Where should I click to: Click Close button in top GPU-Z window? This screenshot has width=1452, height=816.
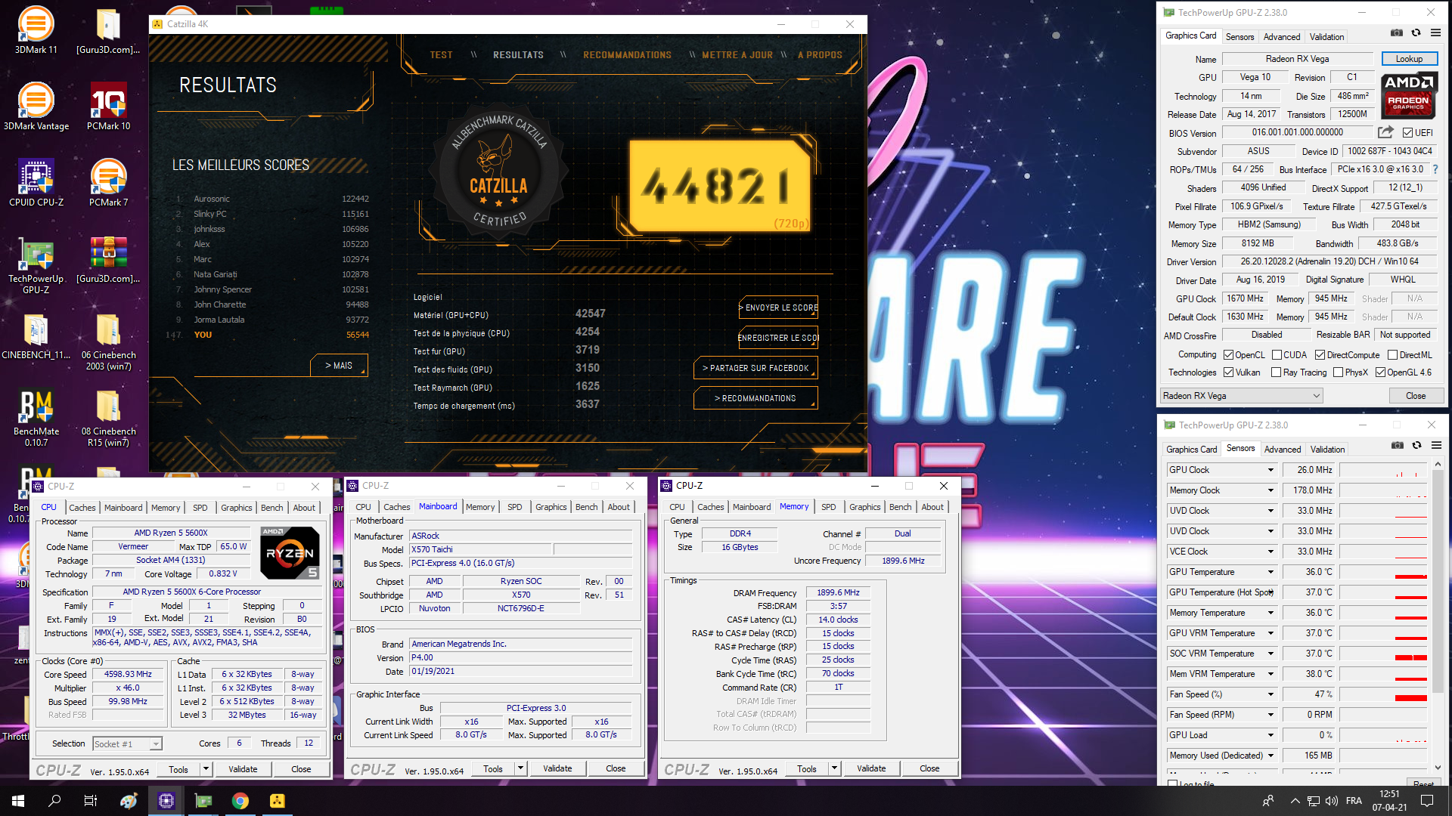(1416, 396)
